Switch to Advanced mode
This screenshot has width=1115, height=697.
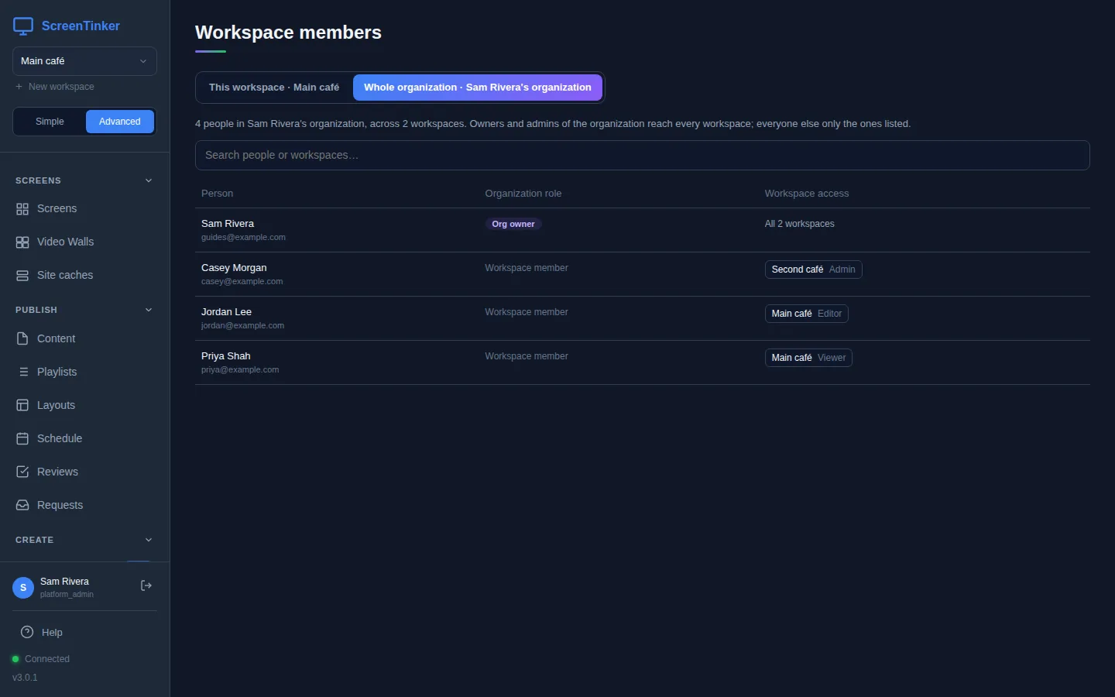pos(120,122)
